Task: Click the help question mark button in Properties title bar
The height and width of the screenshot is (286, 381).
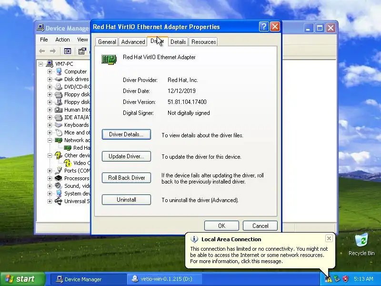Action: pos(264,27)
